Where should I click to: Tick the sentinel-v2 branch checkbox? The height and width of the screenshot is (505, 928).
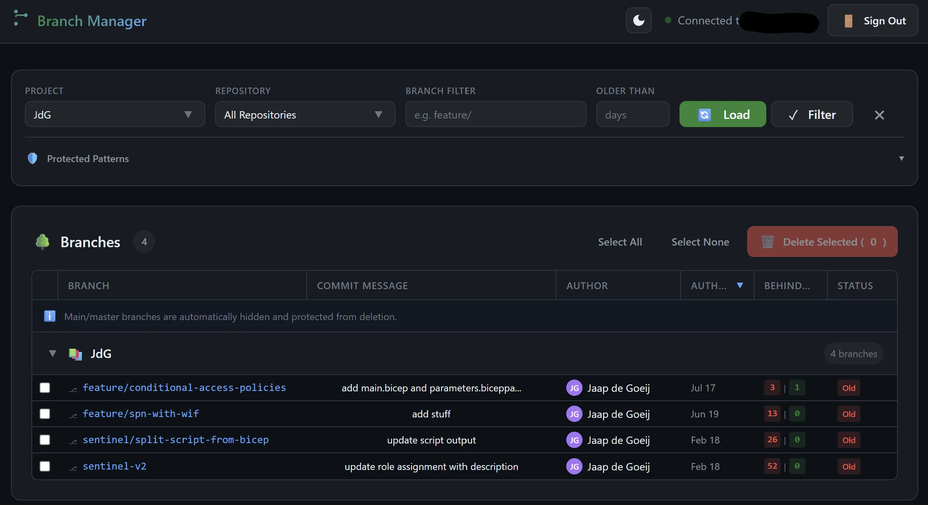[45, 466]
